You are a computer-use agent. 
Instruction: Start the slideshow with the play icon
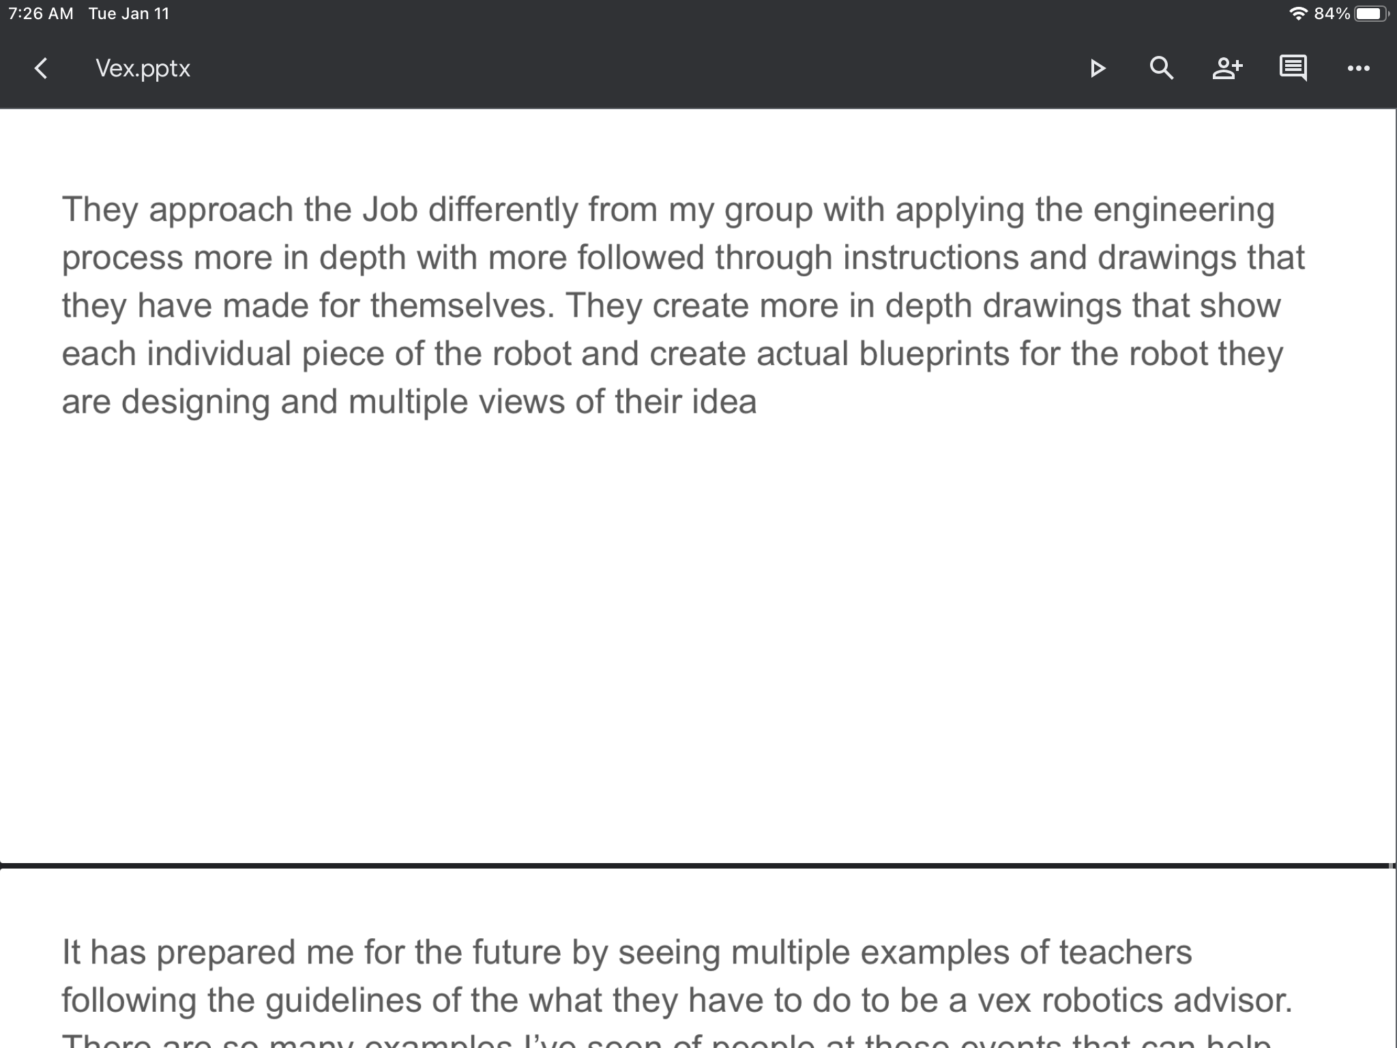1097,68
